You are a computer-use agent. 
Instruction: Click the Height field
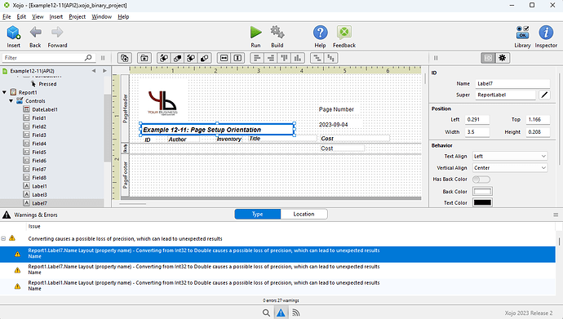tap(538, 131)
